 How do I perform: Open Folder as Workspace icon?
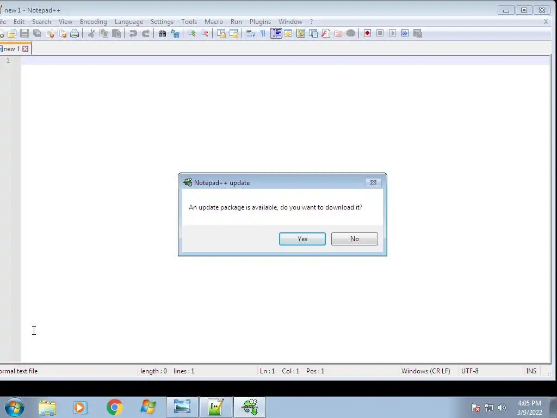[338, 33]
